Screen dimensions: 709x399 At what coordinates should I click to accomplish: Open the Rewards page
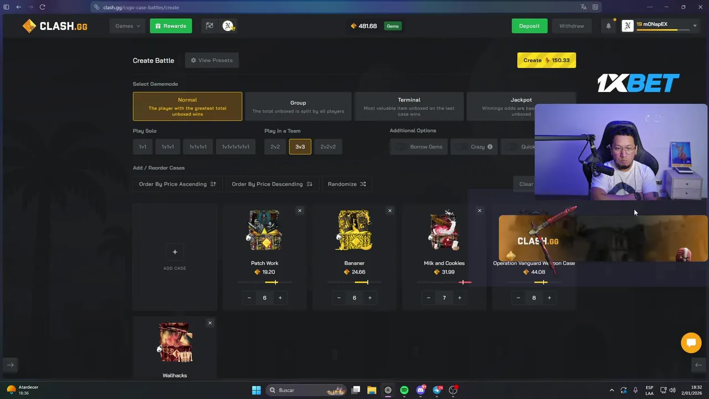(171, 26)
